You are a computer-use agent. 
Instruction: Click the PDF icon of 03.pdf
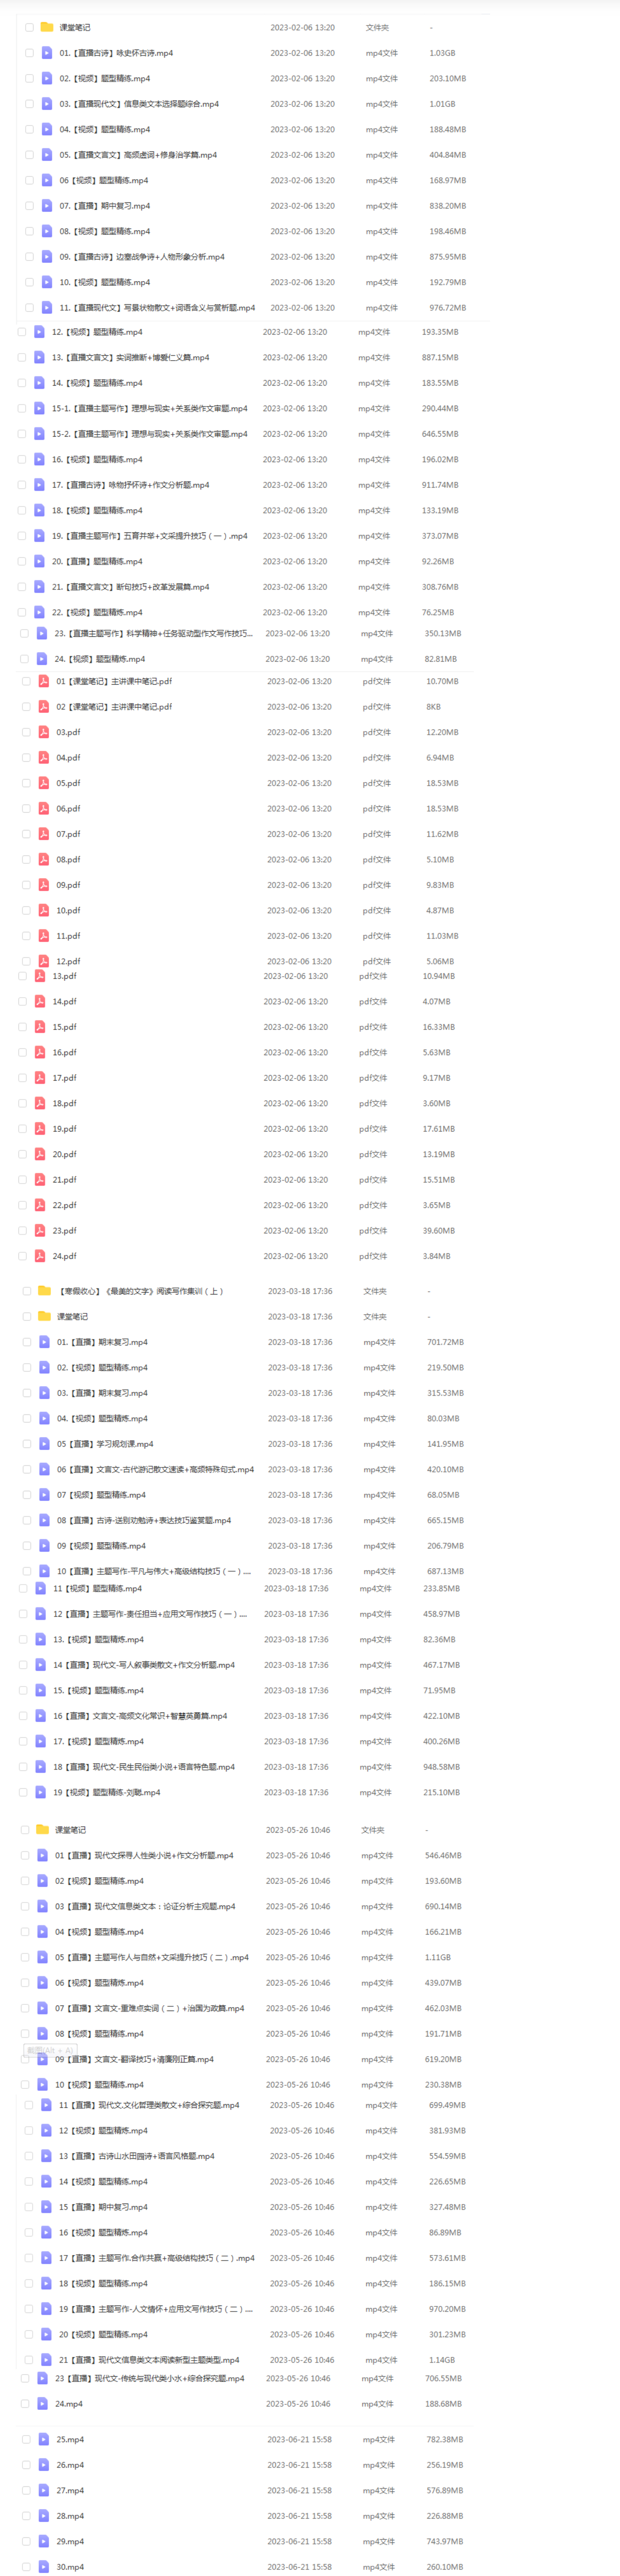coord(44,732)
